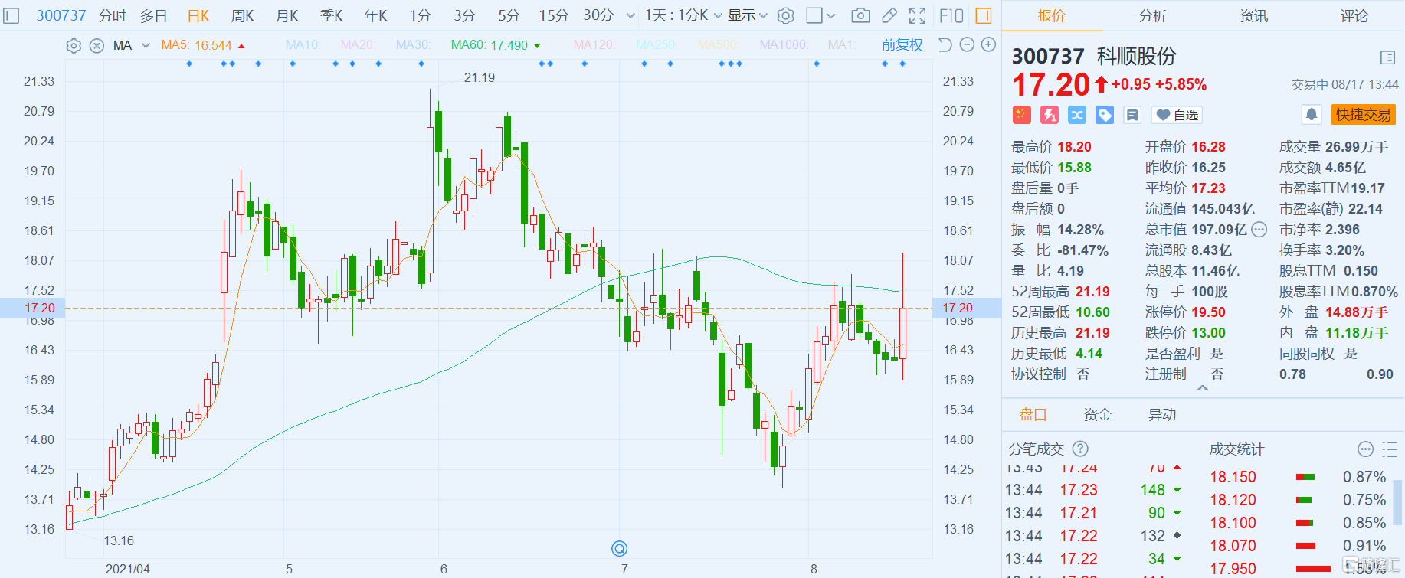Screen dimensions: 1405x578
Task: Open the 资金 capital flow tab
Action: (1098, 415)
